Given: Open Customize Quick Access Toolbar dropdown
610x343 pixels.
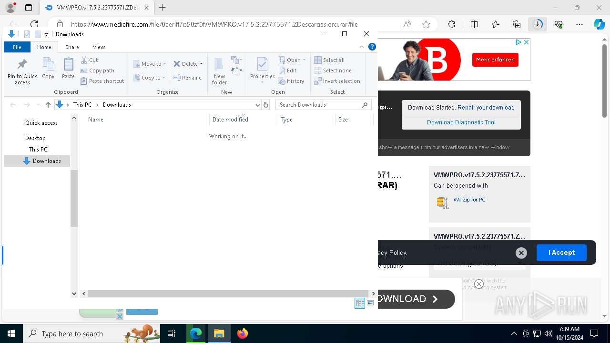Looking at the screenshot, I should click(46, 34).
